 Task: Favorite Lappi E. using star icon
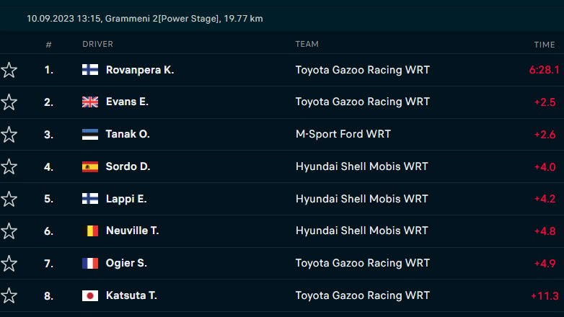[9, 199]
